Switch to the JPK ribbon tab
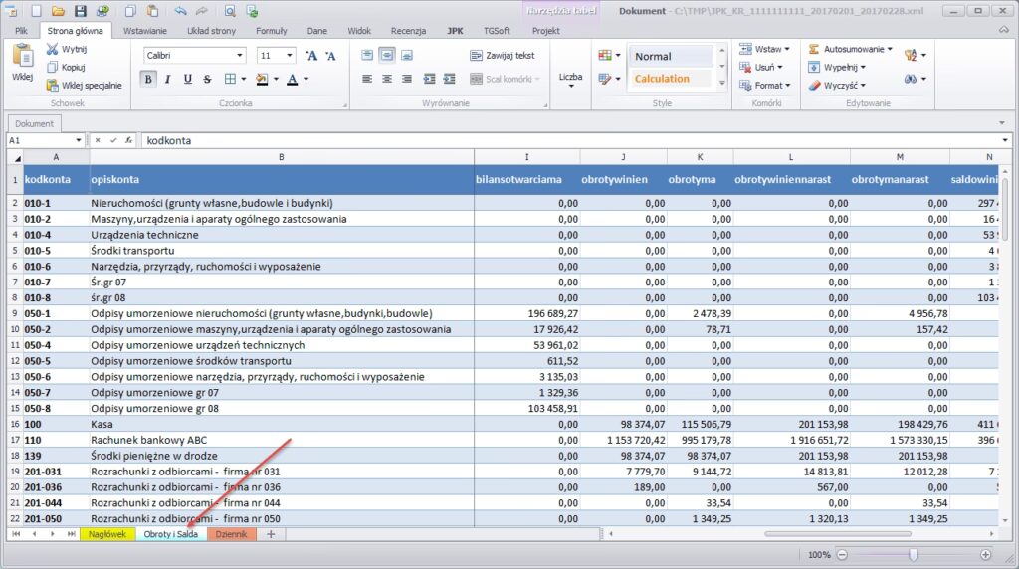The image size is (1019, 569). tap(456, 31)
